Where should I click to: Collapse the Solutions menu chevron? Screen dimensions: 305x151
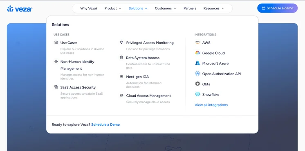point(146,8)
